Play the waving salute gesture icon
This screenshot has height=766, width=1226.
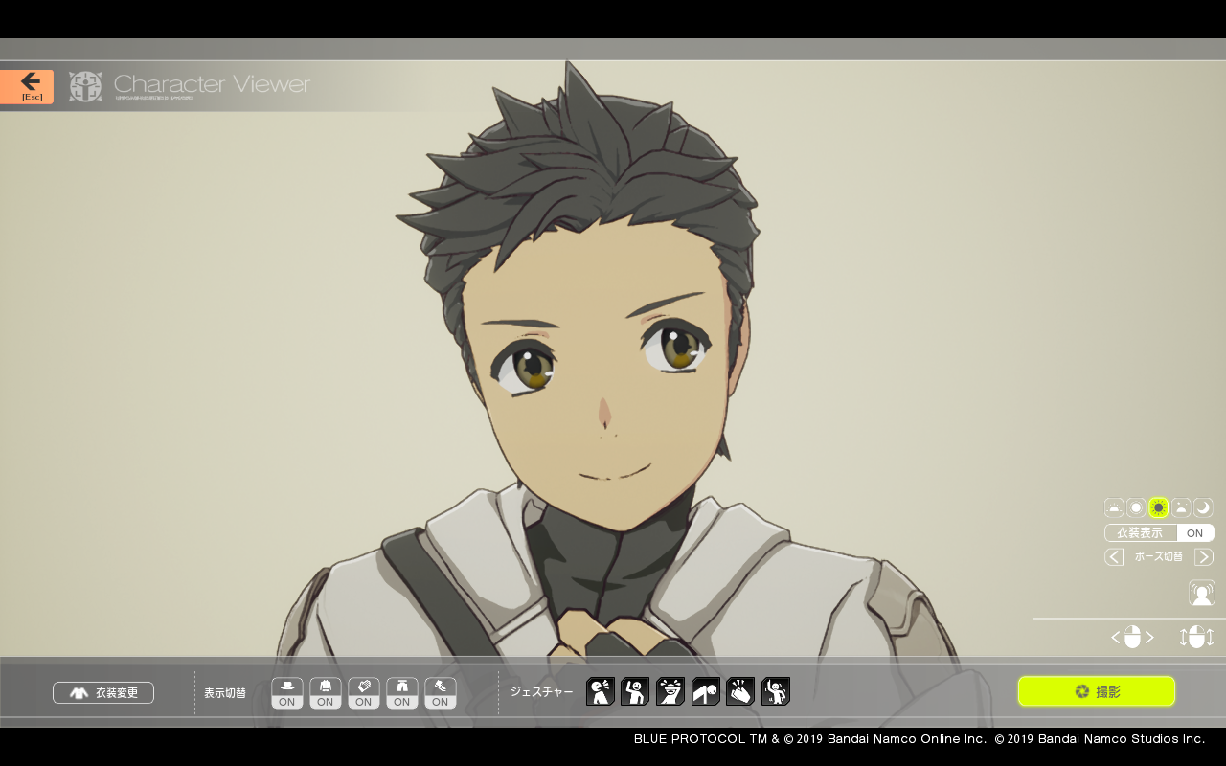tap(635, 691)
